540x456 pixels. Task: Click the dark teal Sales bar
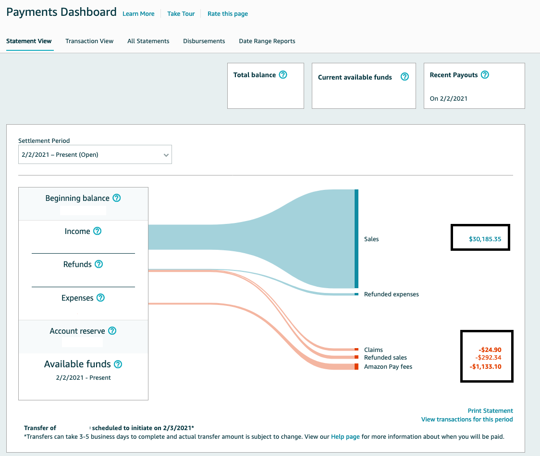tap(356, 239)
